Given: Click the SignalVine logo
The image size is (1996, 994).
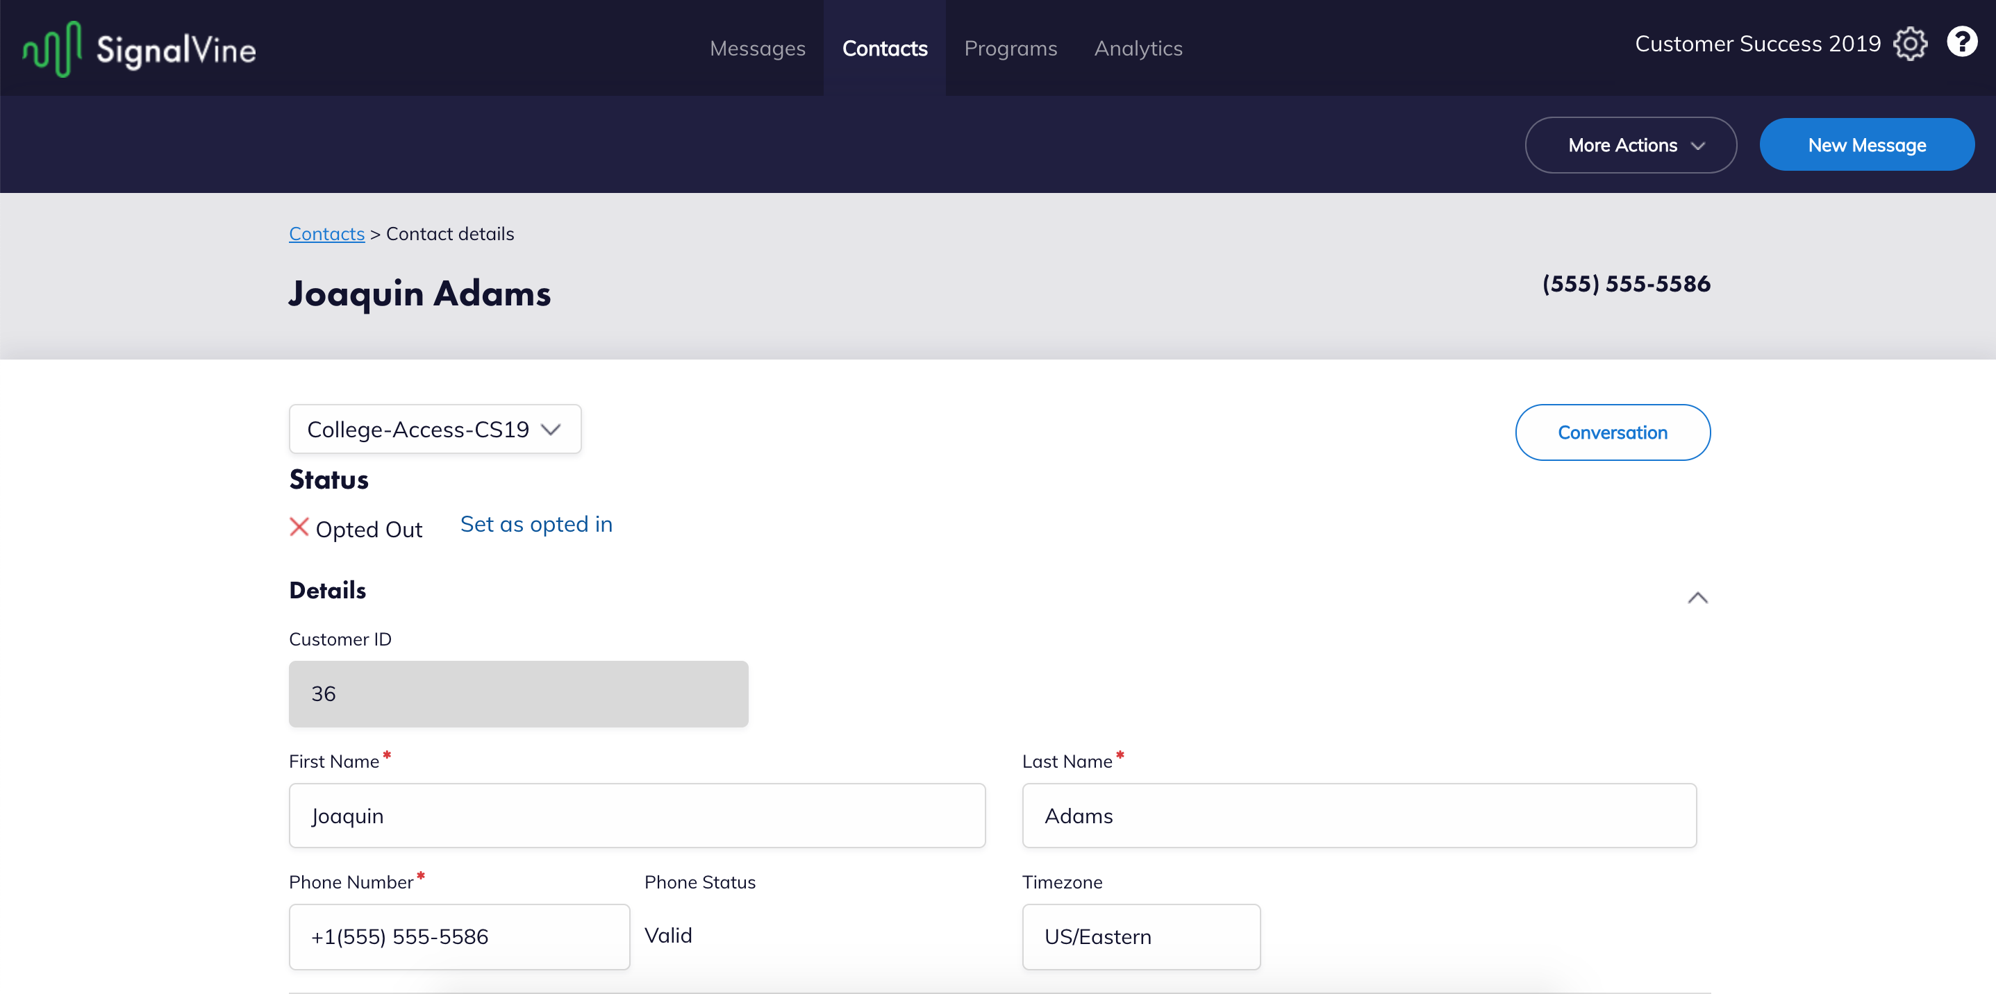Looking at the screenshot, I should [140, 49].
